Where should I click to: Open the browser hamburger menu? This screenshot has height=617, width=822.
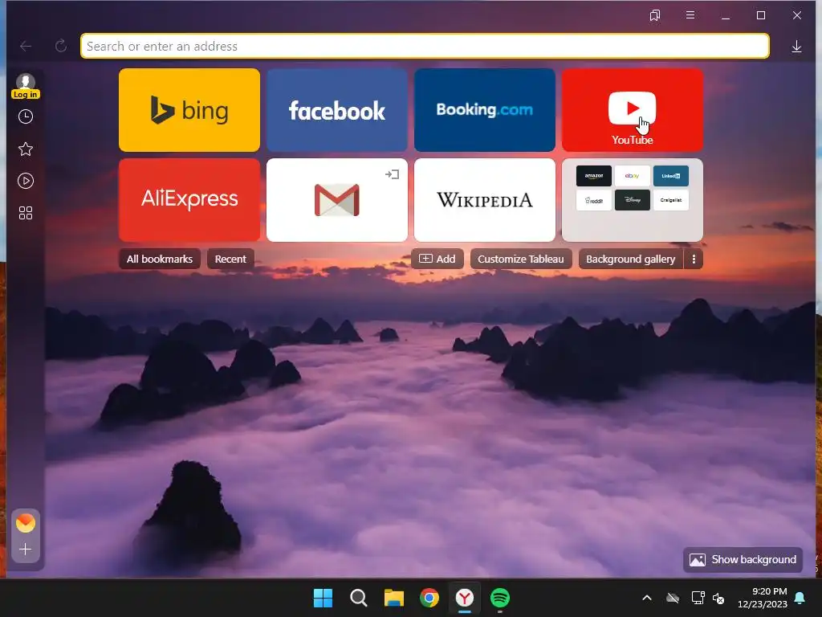pos(690,15)
